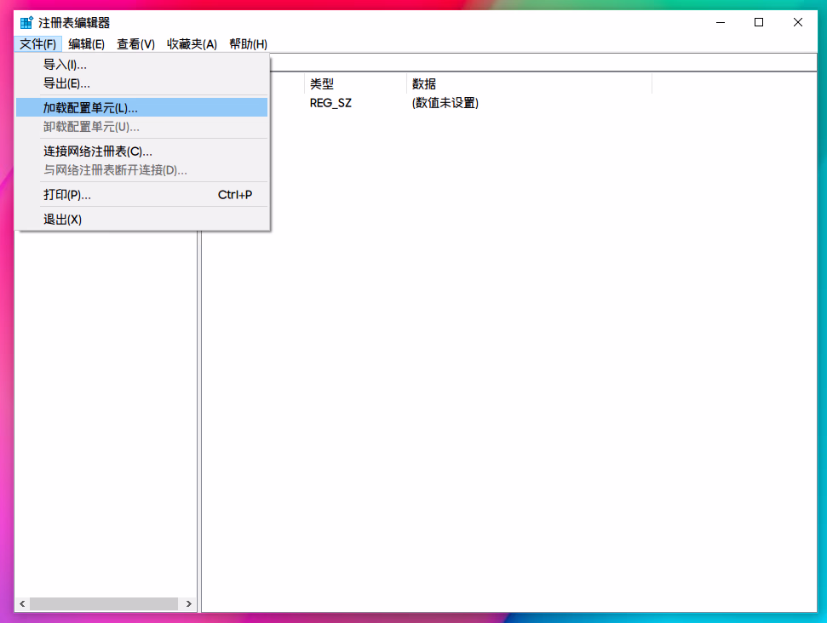The width and height of the screenshot is (827, 623).
Task: Open the 收藏夹(A) menu
Action: 192,44
